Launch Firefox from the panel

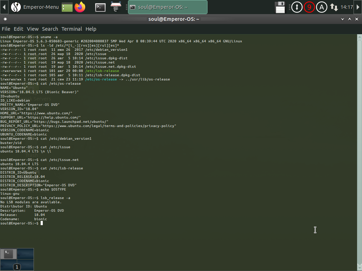tap(80, 7)
